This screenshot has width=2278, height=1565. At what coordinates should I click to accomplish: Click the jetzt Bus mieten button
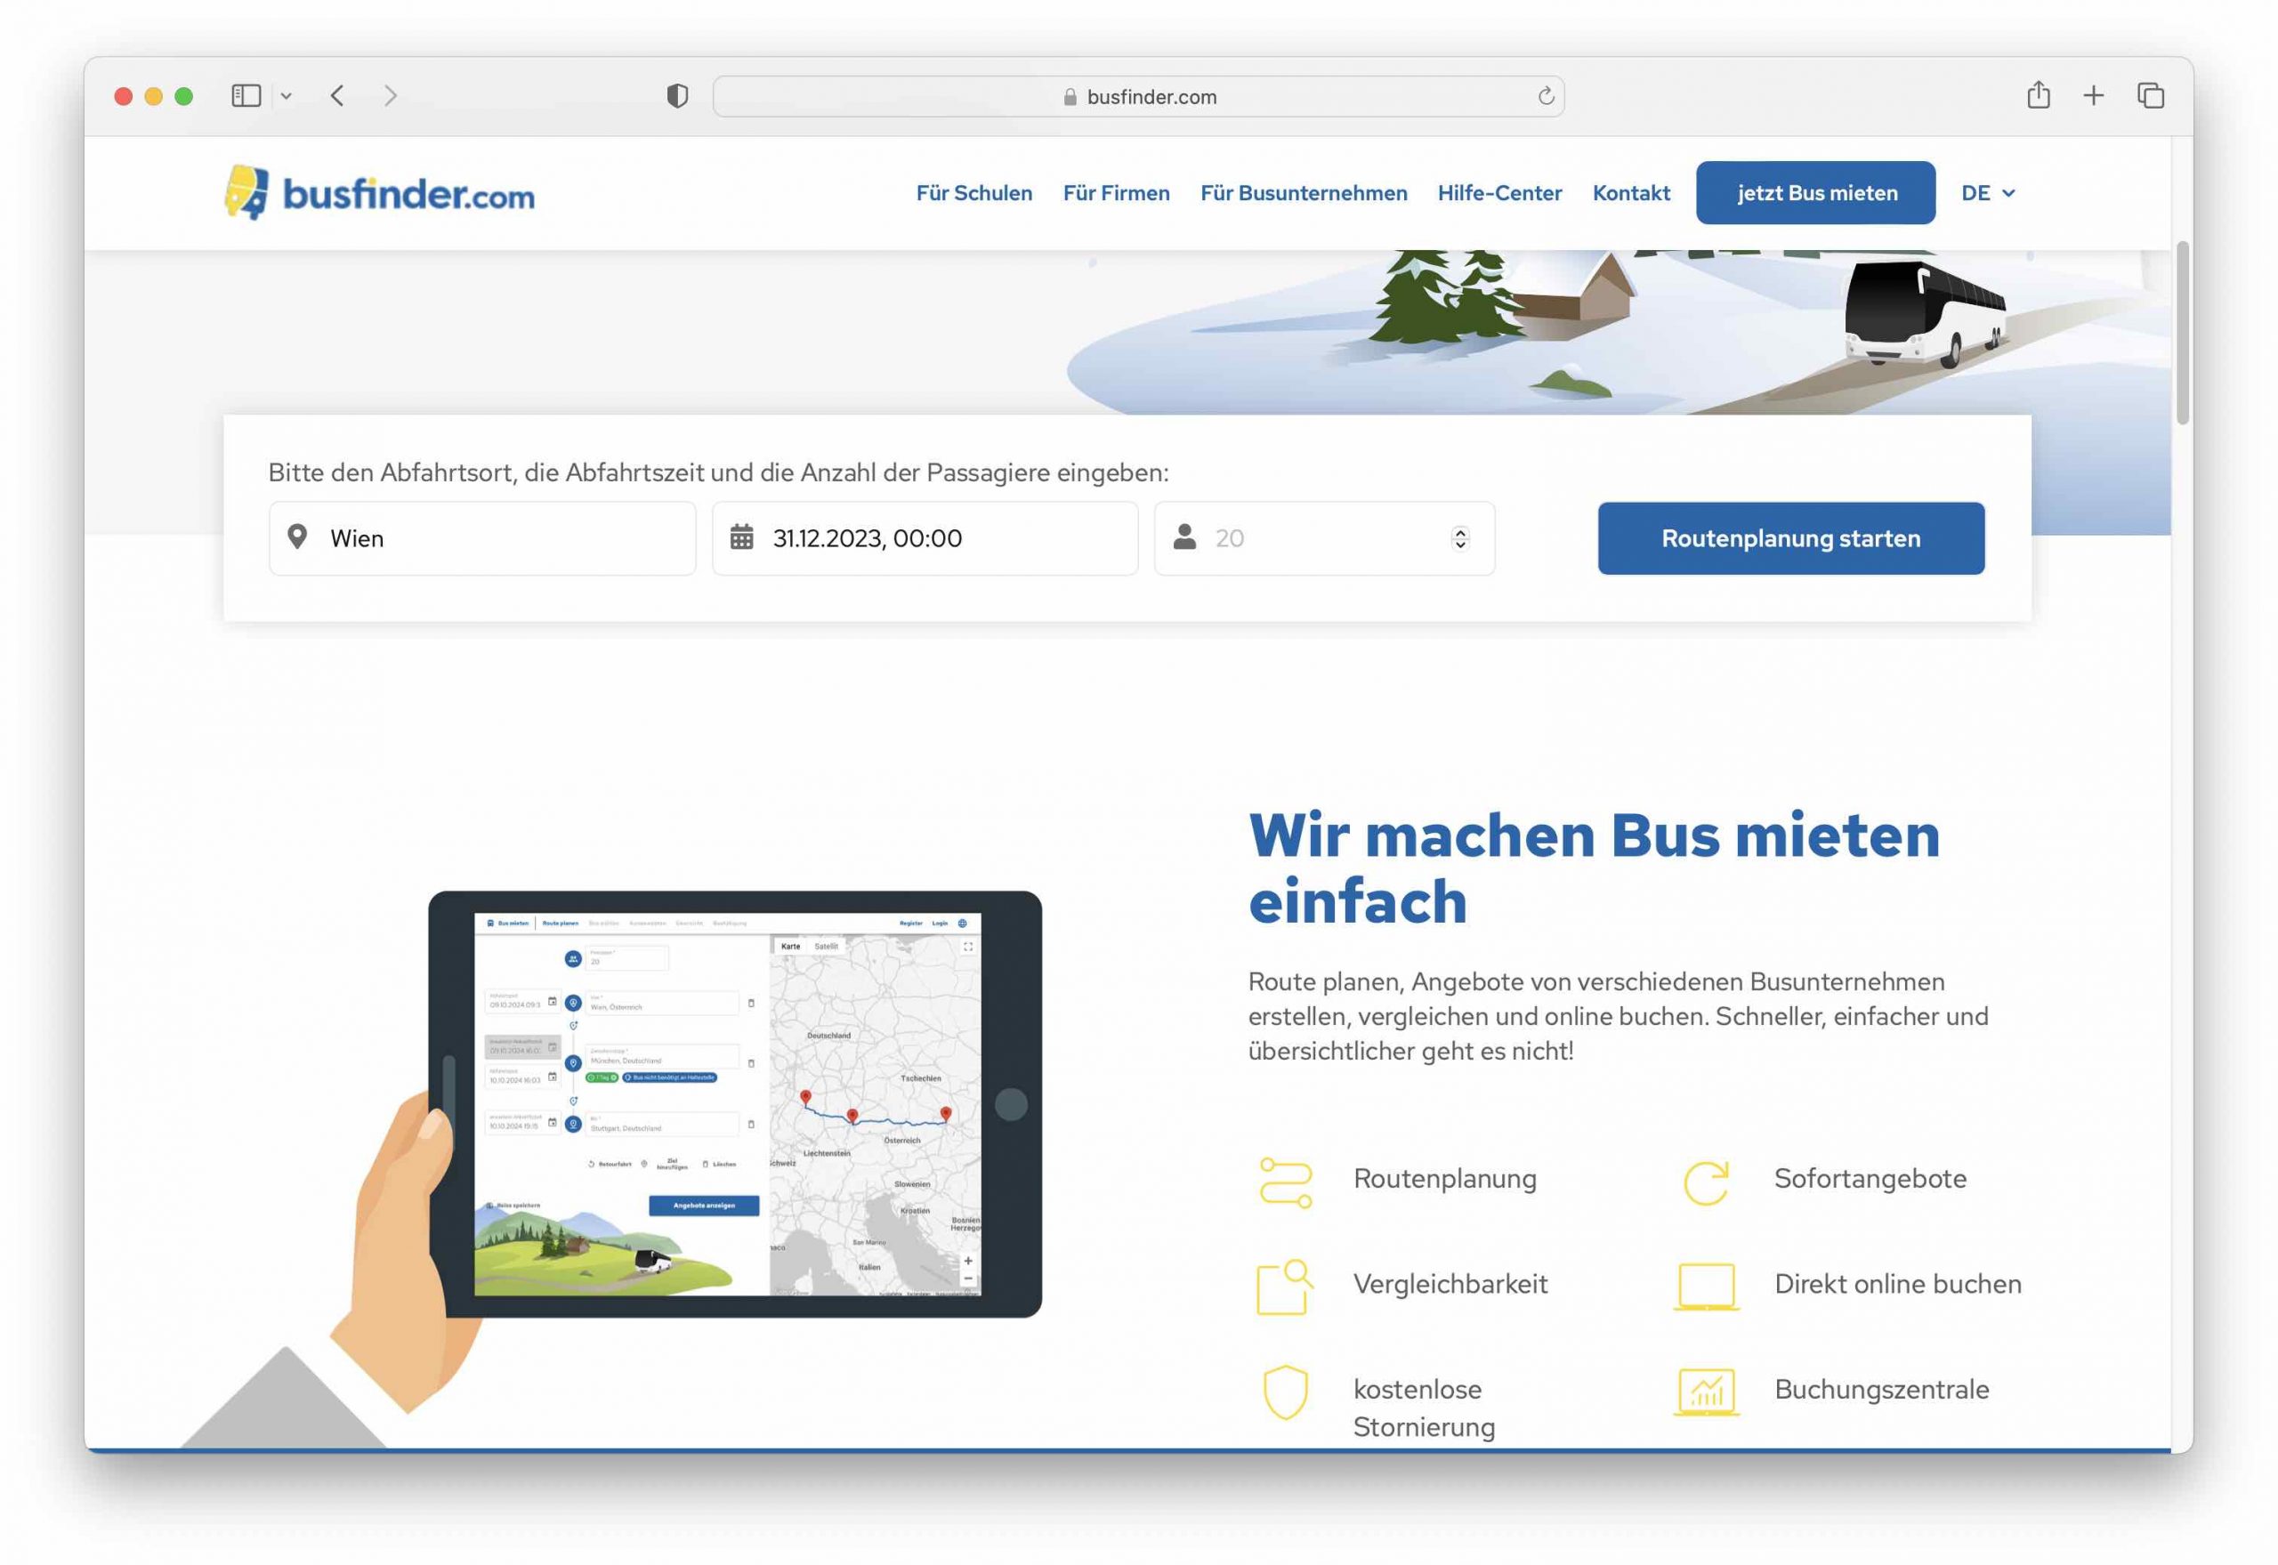pyautogui.click(x=1815, y=193)
